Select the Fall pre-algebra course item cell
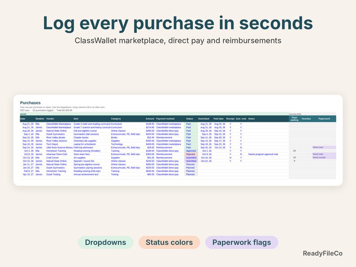 coord(85,131)
